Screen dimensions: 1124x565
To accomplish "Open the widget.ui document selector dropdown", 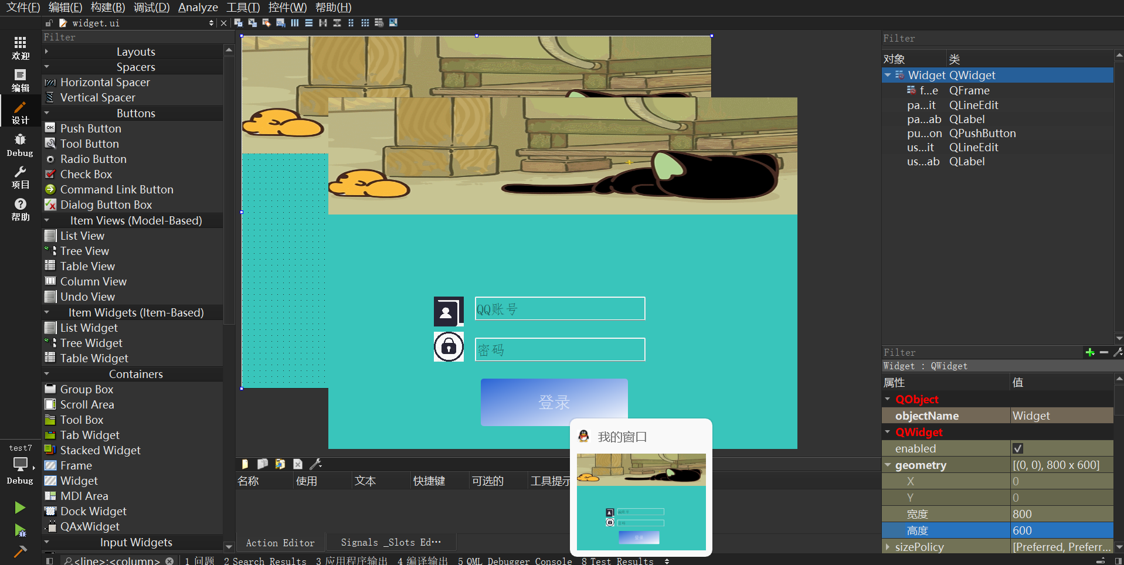I will (x=211, y=23).
